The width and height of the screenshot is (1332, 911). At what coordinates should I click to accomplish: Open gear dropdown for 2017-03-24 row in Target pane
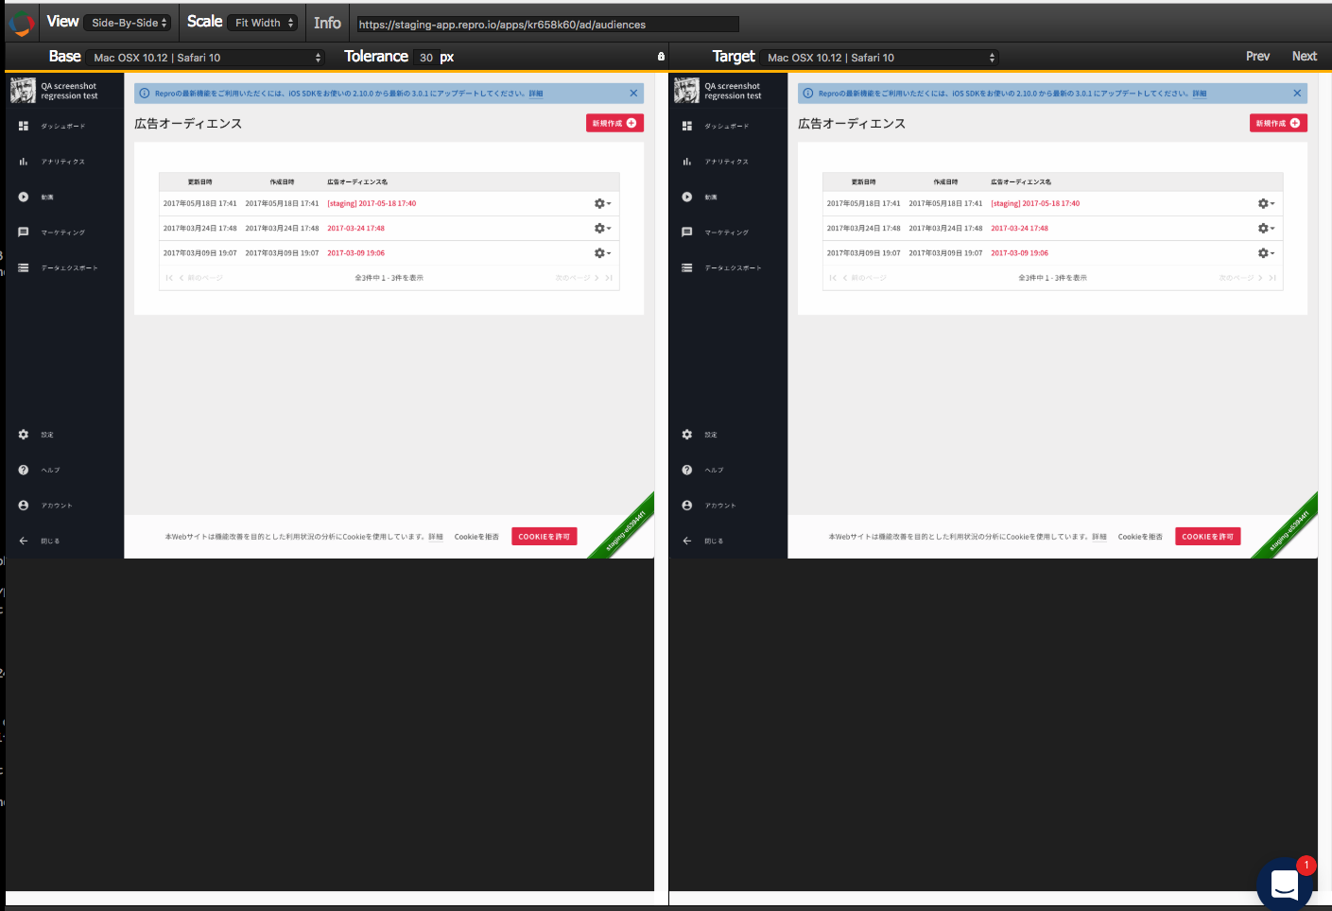1266,228
